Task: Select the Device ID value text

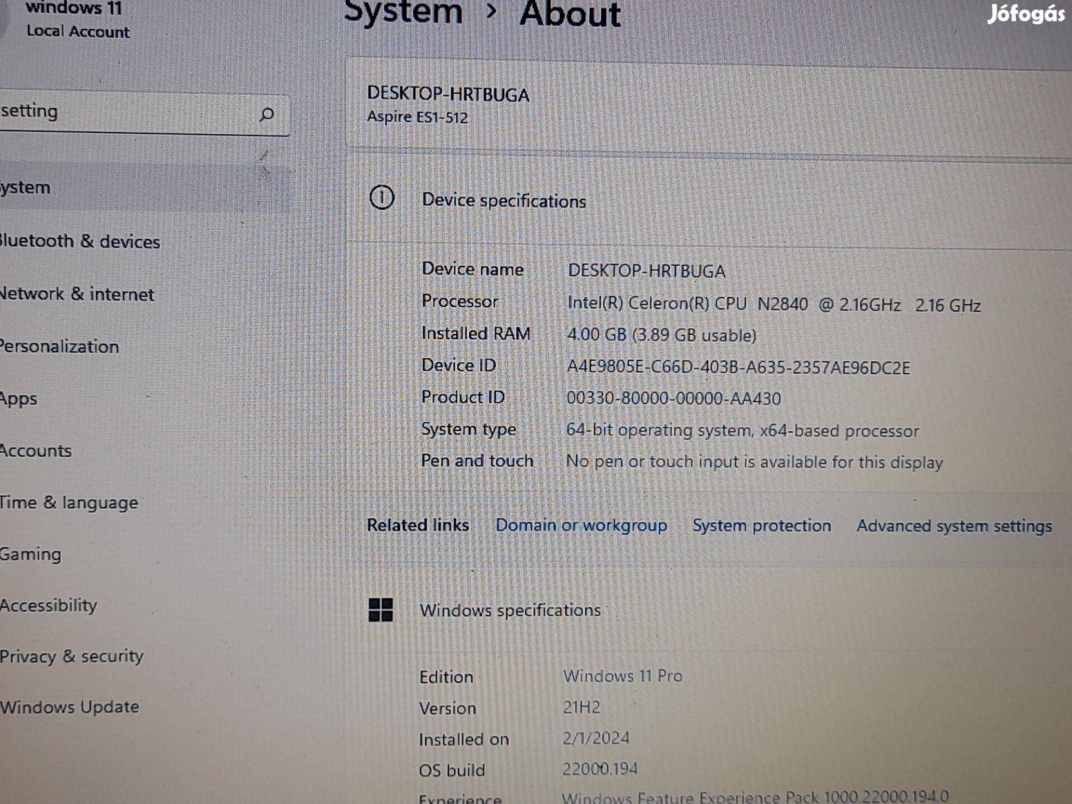Action: pyautogui.click(x=738, y=368)
